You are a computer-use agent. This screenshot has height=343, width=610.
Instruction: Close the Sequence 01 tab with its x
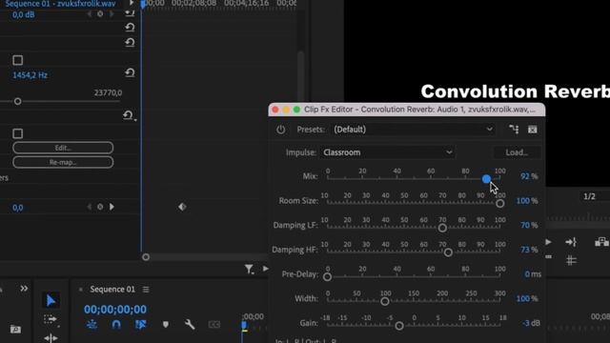[x=80, y=290]
